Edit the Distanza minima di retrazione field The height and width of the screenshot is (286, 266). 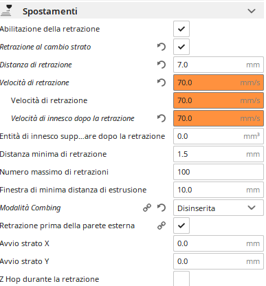coord(219,154)
